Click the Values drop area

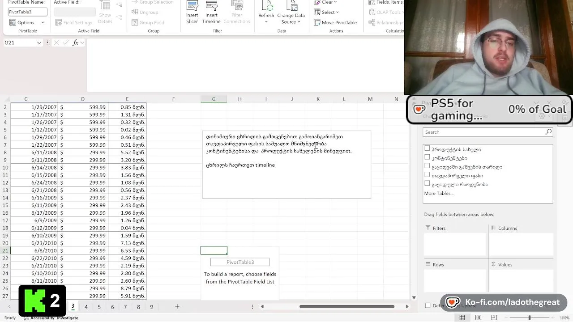(x=521, y=280)
